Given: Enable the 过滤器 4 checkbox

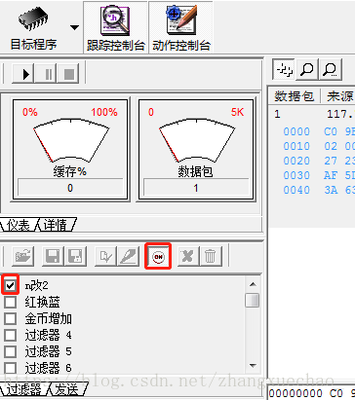Looking at the screenshot, I should coord(11,335).
